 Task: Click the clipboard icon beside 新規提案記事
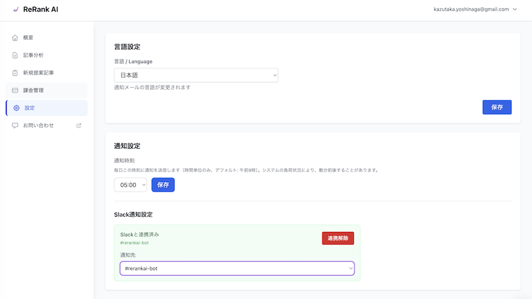coord(15,73)
